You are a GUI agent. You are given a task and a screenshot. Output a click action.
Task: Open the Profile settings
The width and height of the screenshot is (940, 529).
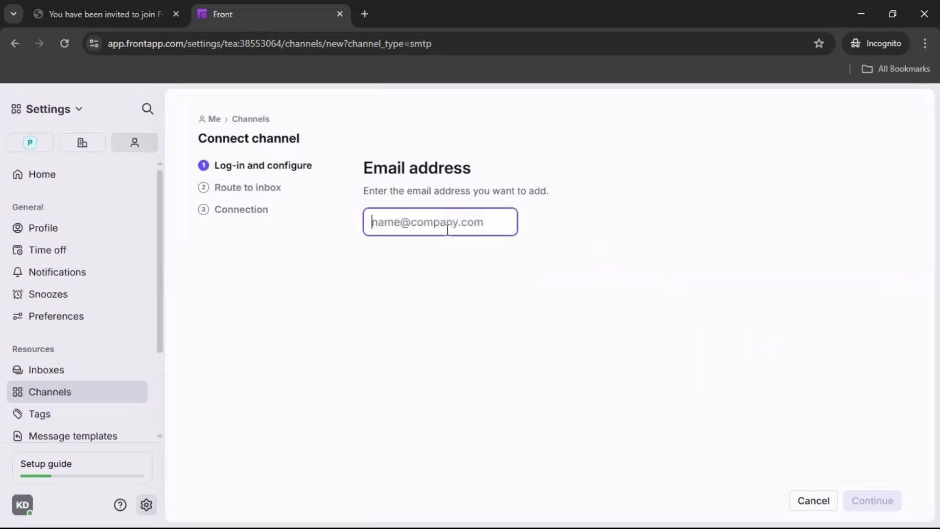43,227
